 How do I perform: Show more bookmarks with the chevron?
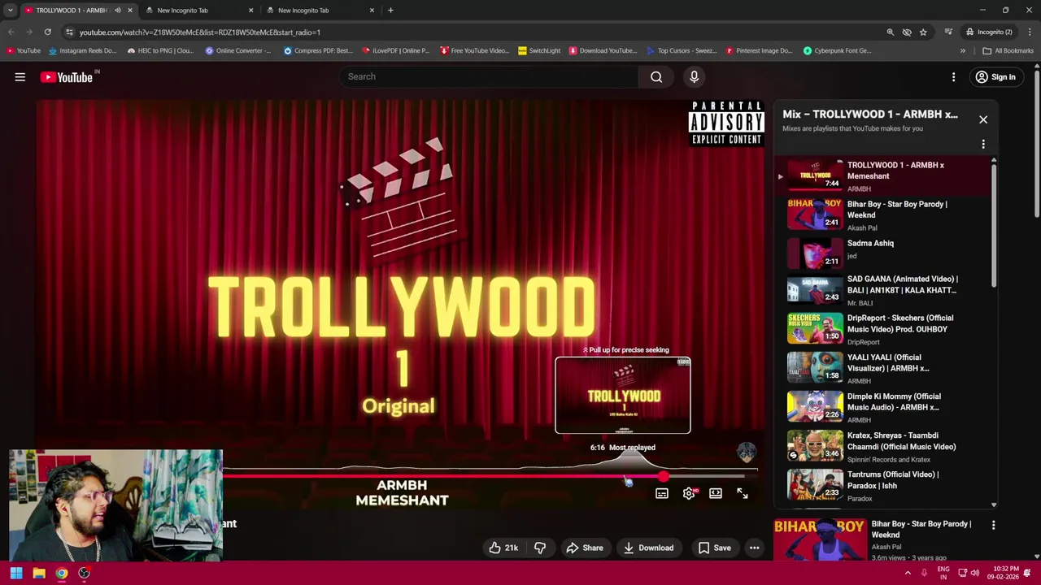(x=963, y=50)
